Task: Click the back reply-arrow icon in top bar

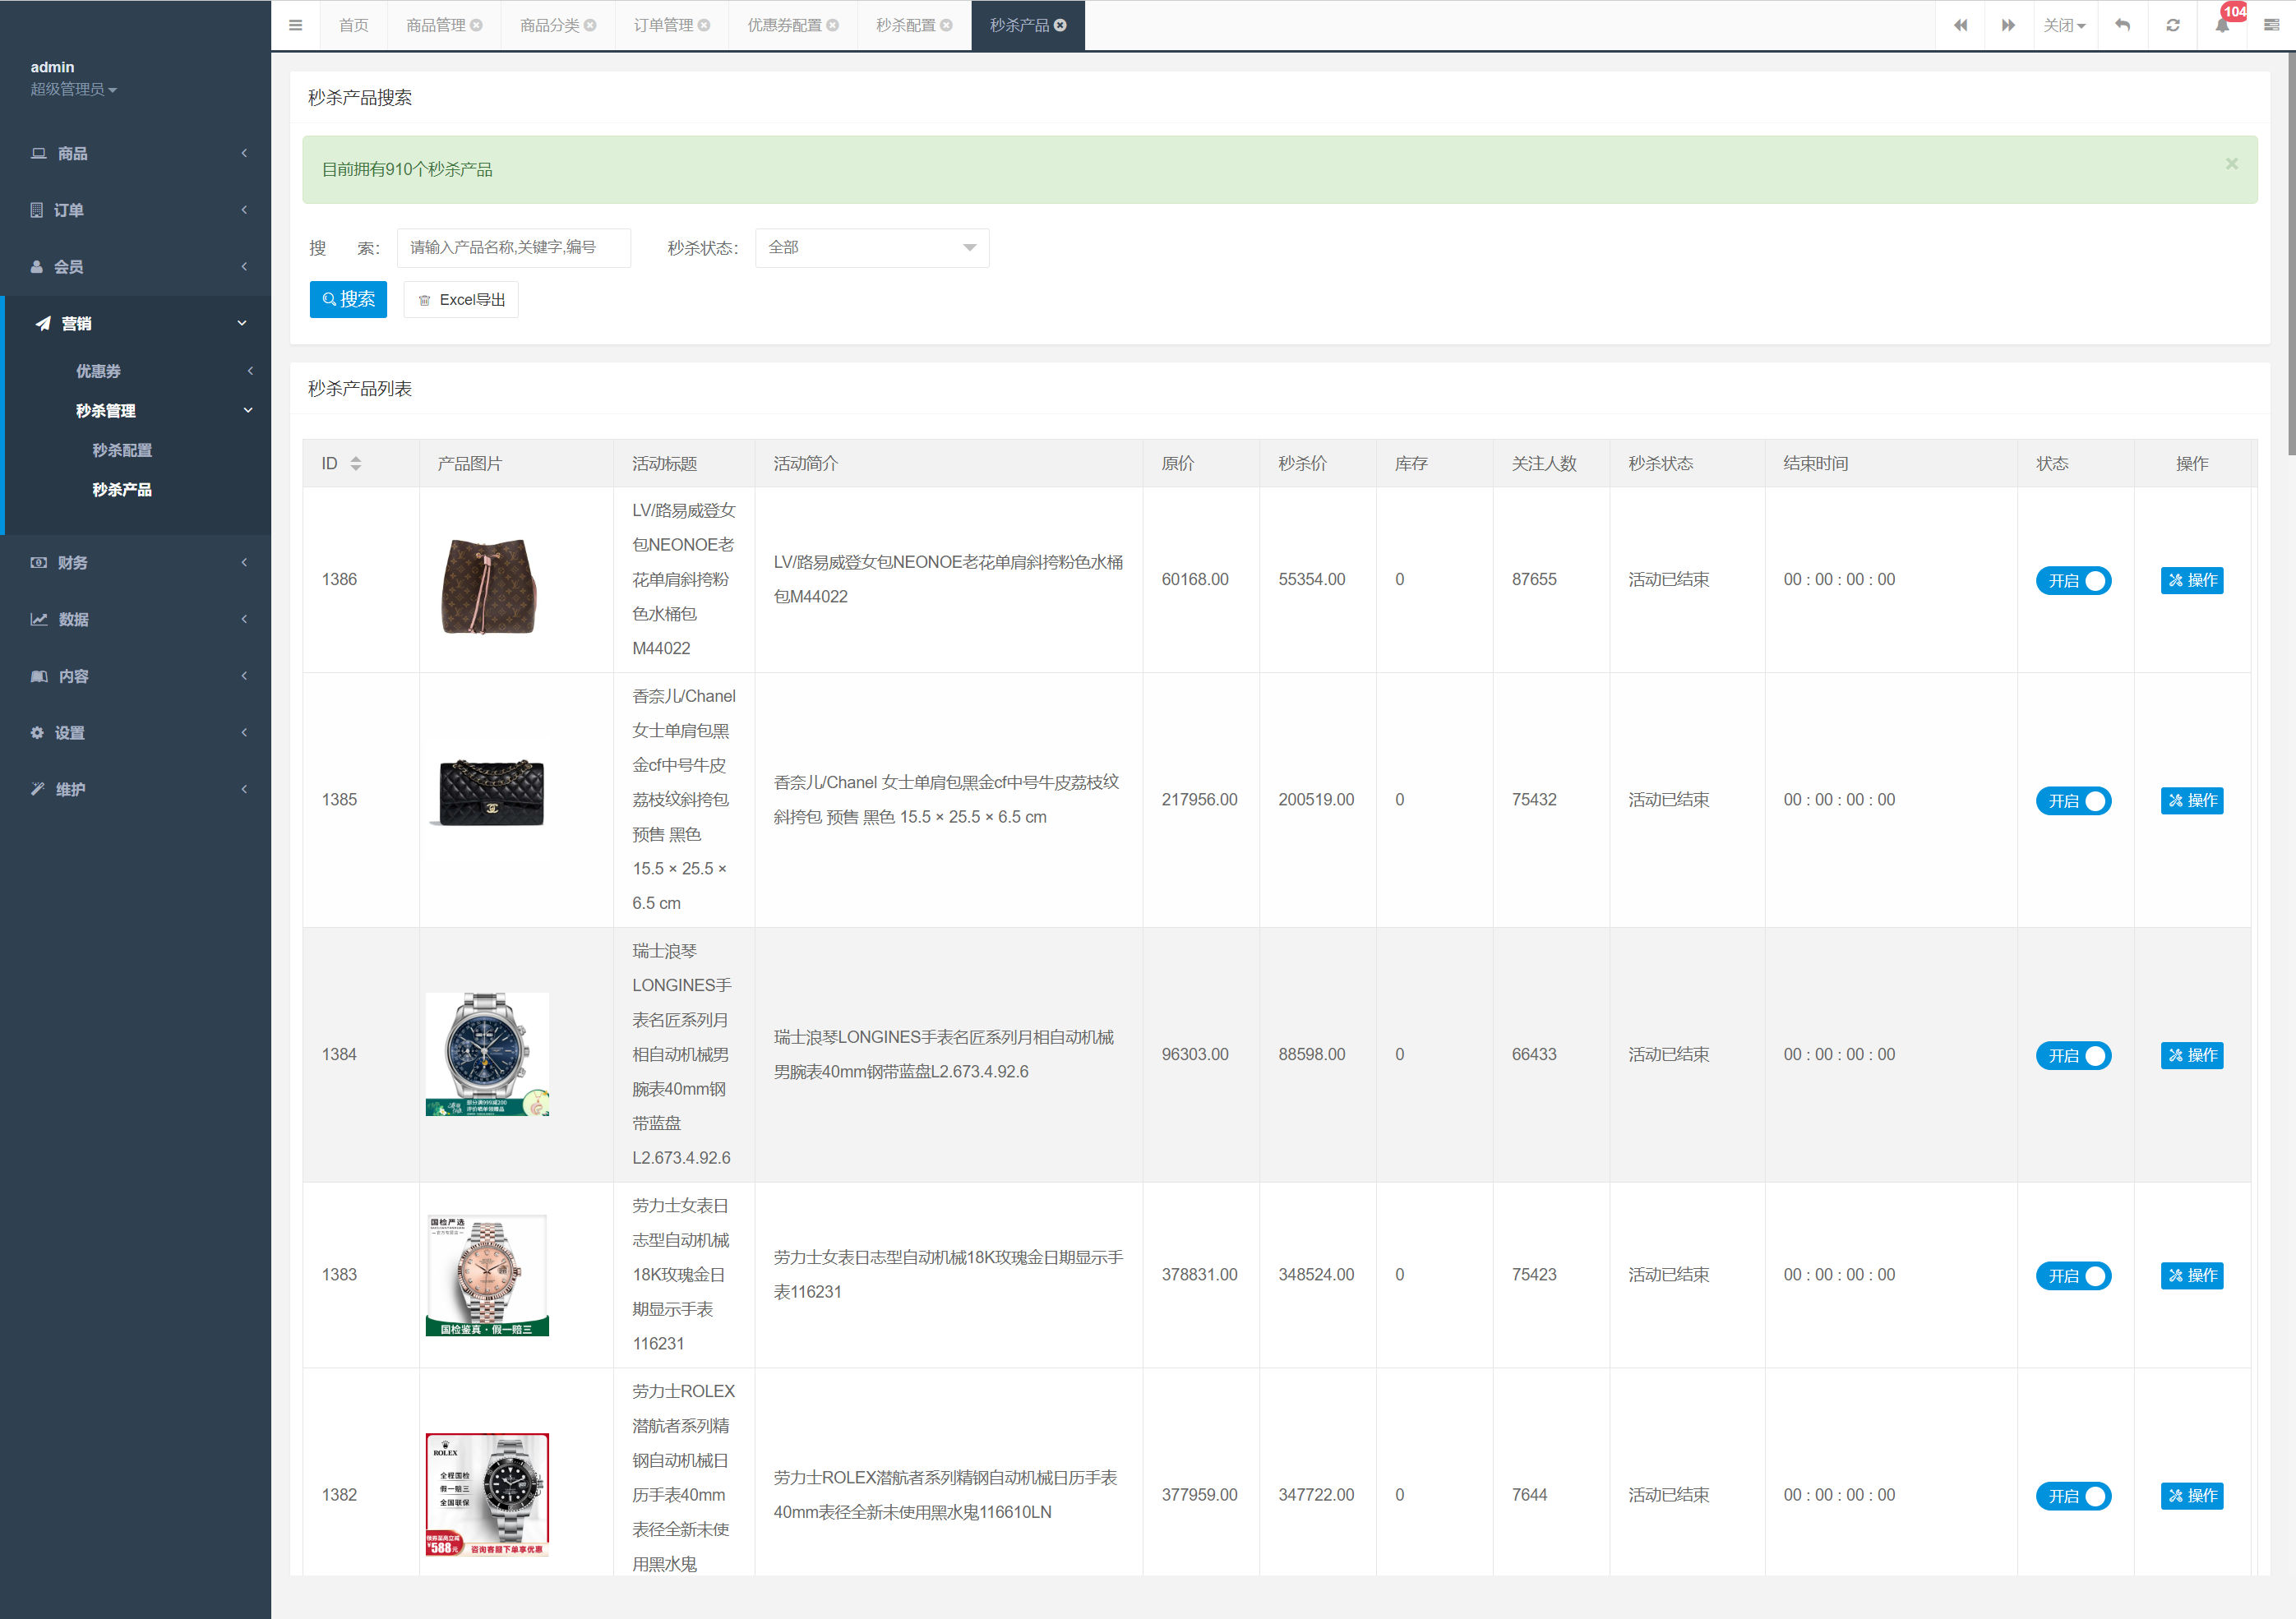Action: click(x=2122, y=25)
